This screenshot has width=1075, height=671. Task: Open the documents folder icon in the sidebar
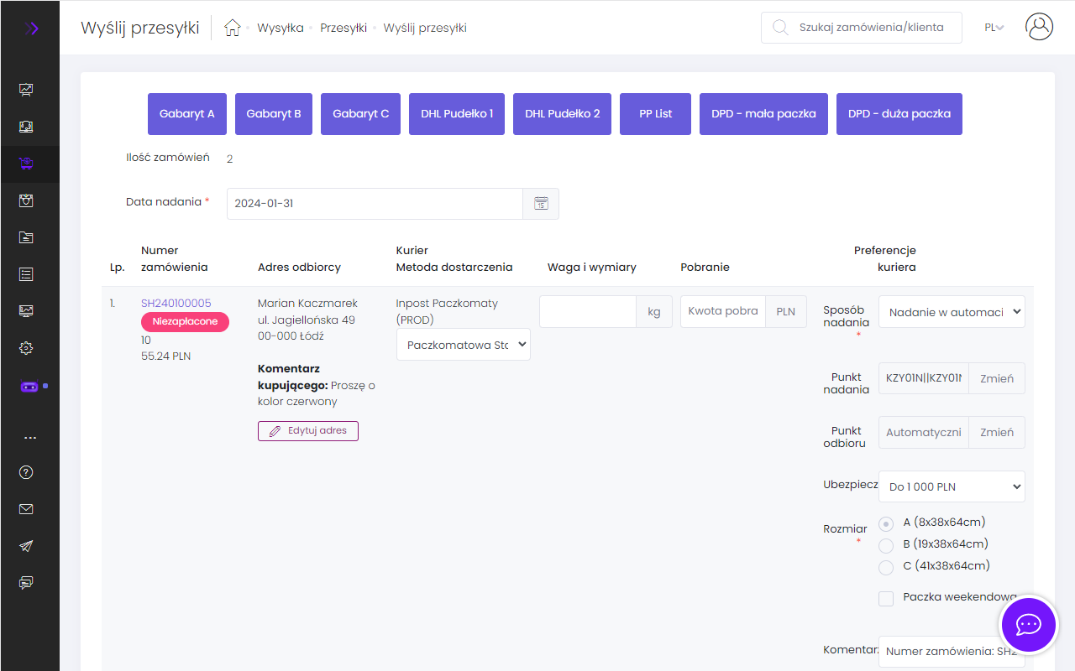point(26,237)
